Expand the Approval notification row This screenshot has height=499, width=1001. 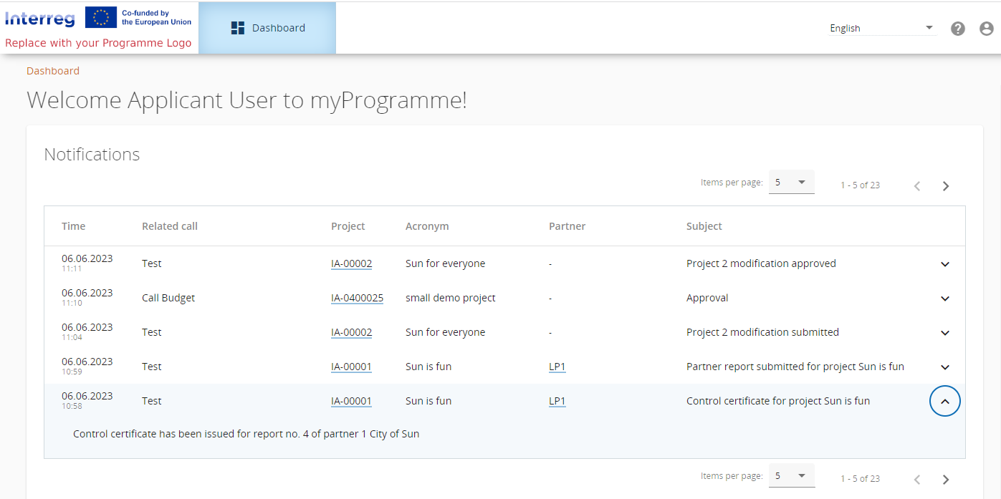coord(944,299)
